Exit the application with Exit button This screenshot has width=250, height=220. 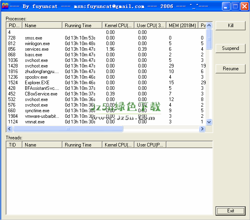pyautogui.click(x=230, y=210)
